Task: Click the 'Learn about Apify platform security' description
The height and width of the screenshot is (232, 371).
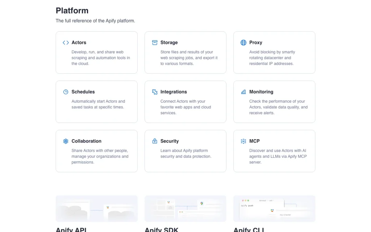Action: pyautogui.click(x=186, y=153)
